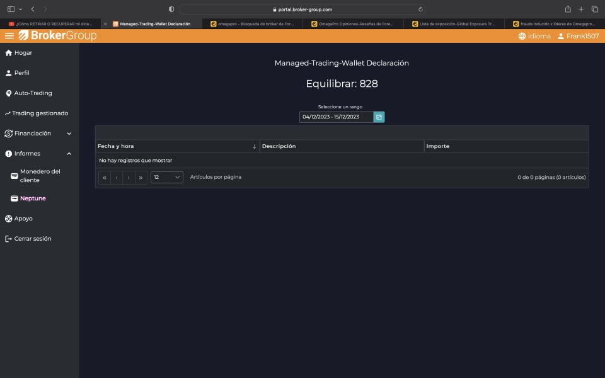Open a new Safari tab with plus icon

pos(581,9)
